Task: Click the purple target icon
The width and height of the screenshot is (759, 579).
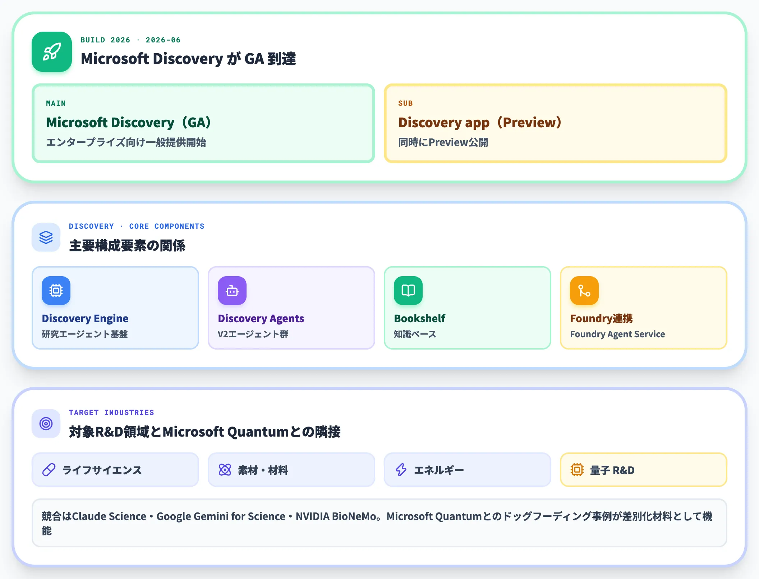Action: click(x=46, y=424)
